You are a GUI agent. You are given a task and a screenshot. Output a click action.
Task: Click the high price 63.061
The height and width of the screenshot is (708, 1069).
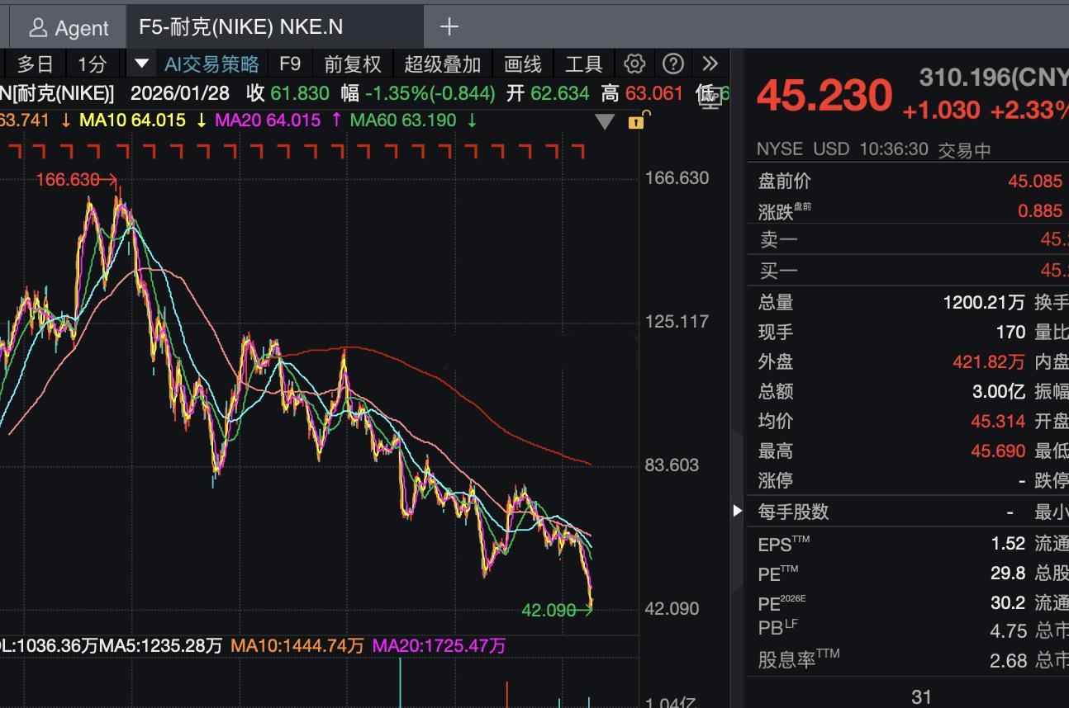654,93
